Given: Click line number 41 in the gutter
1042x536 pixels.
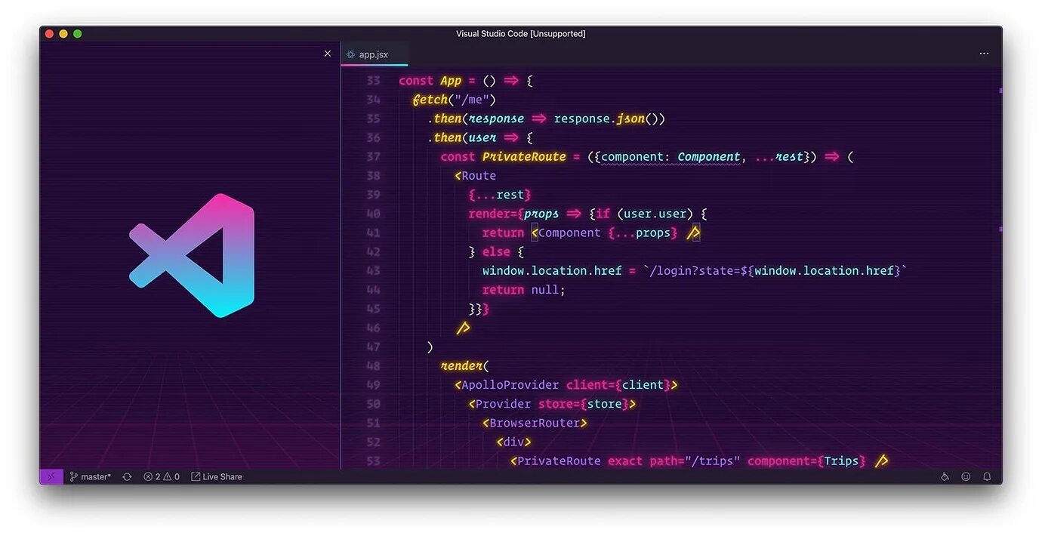Looking at the screenshot, I should point(373,233).
